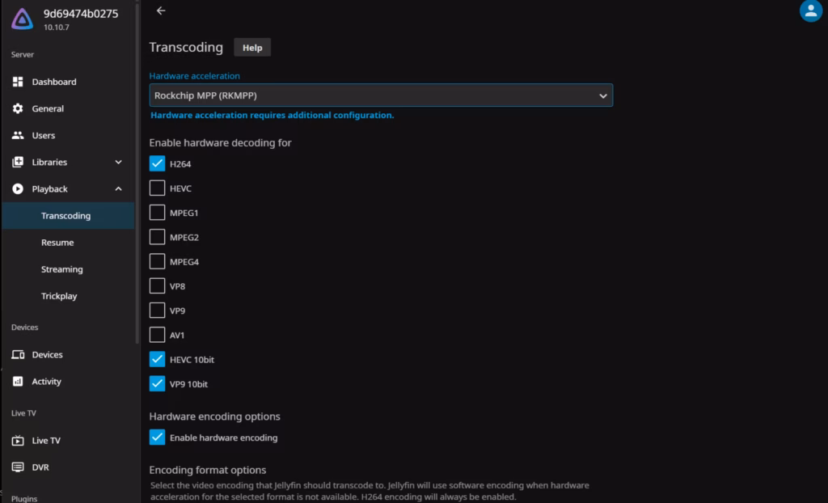Click the back arrow icon
Viewport: 828px width, 503px height.
pyautogui.click(x=161, y=11)
